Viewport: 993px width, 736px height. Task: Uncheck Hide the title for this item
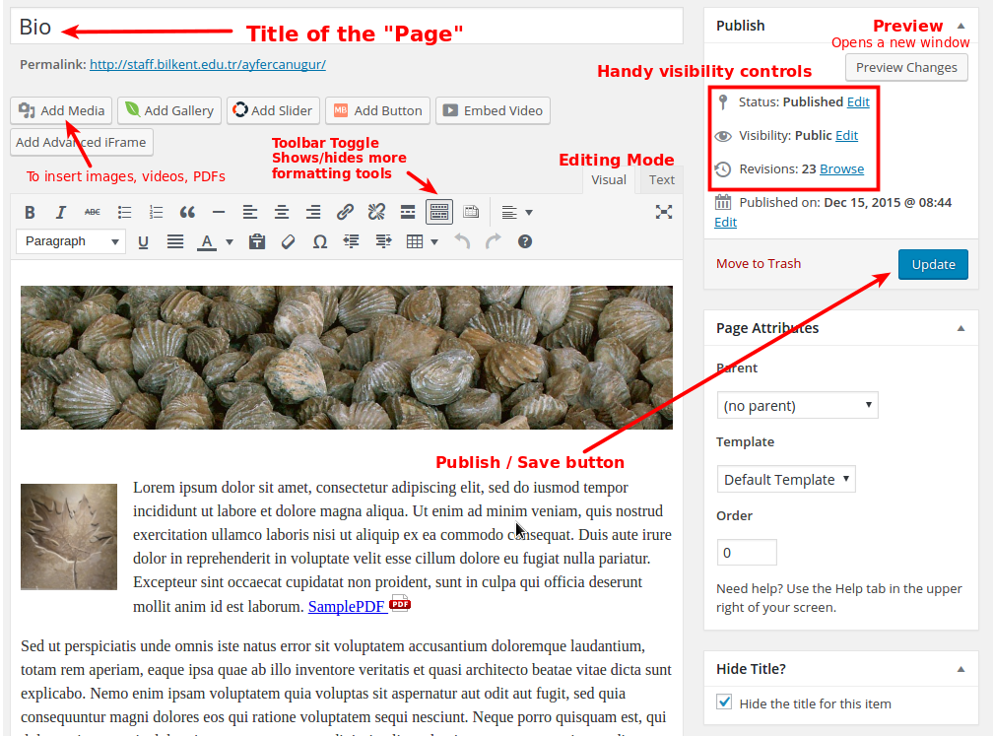coord(724,703)
